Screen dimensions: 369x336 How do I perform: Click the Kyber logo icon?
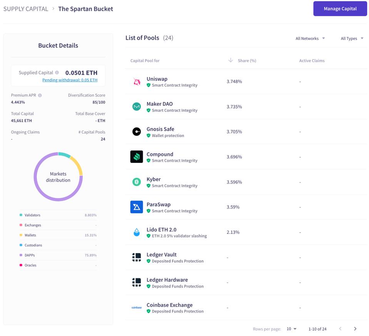point(137,182)
